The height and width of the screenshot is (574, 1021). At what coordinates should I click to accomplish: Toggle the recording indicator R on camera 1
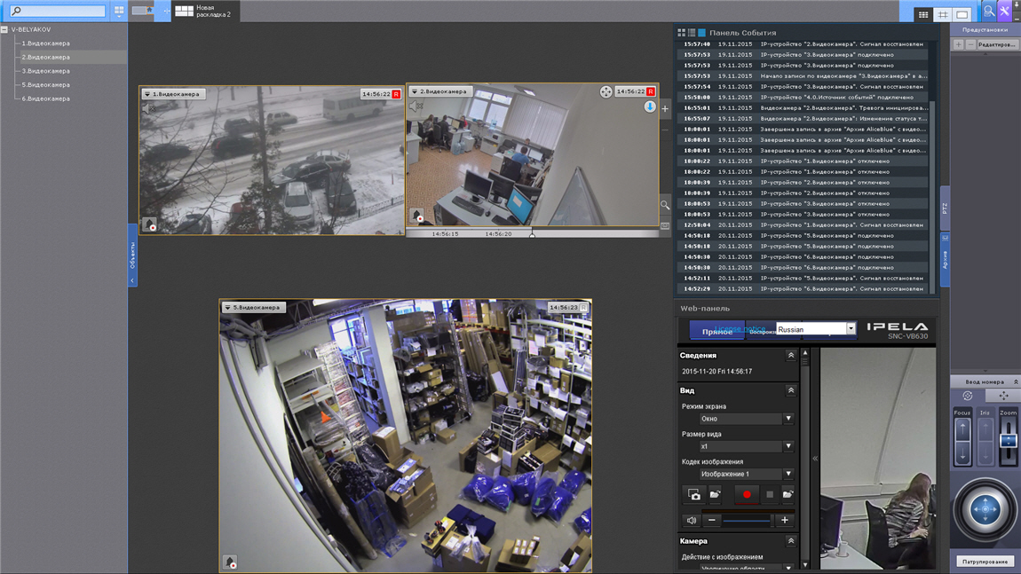pyautogui.click(x=396, y=94)
